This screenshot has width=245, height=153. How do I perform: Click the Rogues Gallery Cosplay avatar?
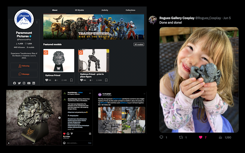153,20
